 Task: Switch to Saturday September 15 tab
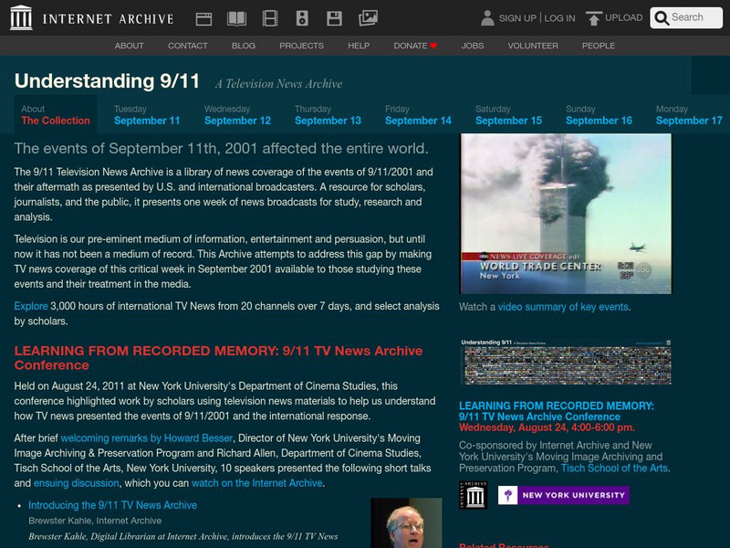pyautogui.click(x=508, y=115)
